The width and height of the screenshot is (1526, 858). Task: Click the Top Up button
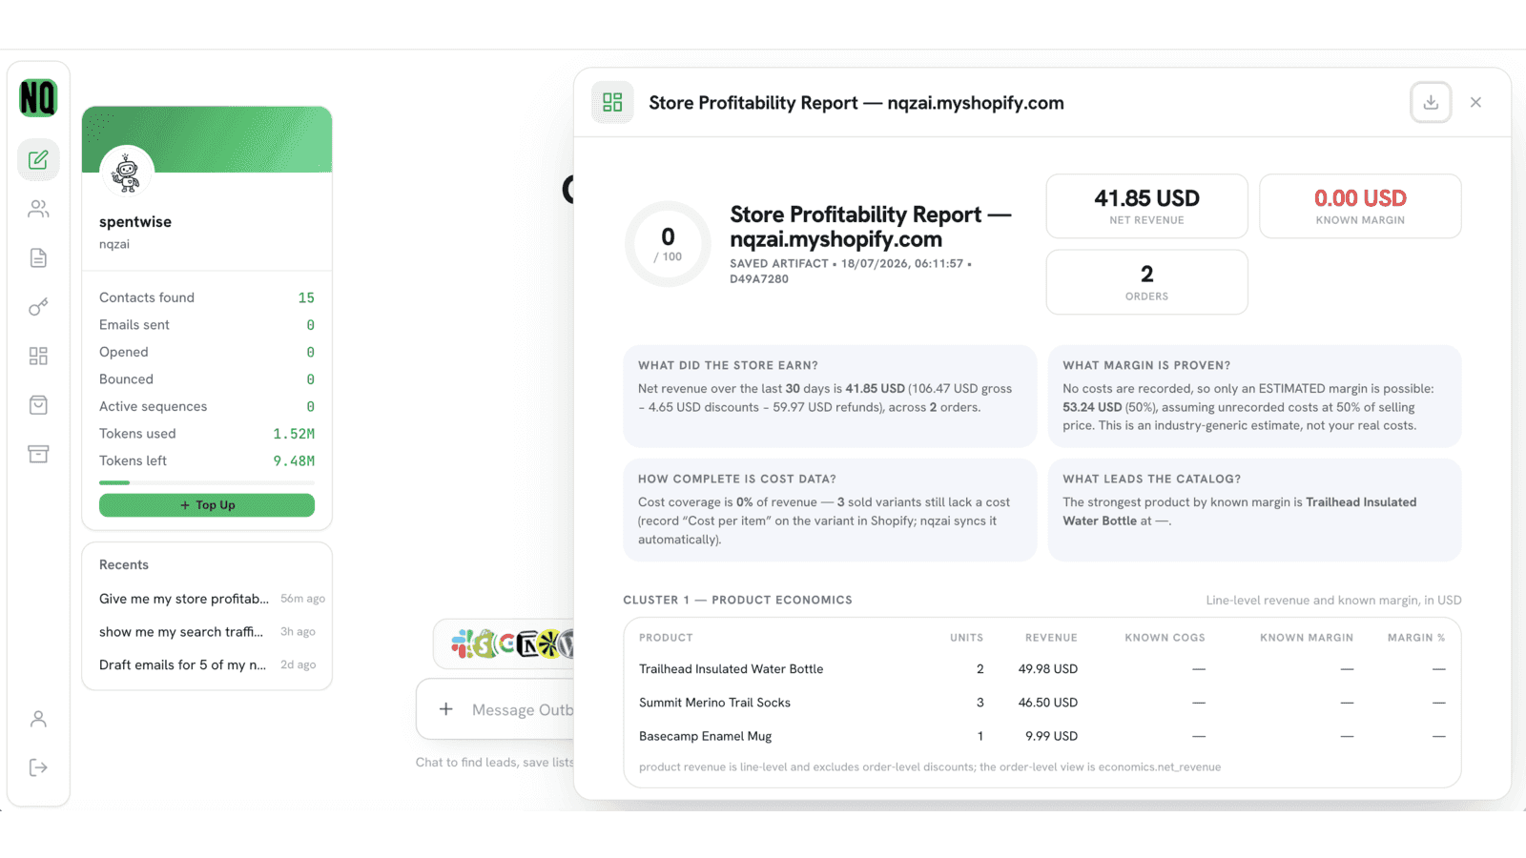207,505
